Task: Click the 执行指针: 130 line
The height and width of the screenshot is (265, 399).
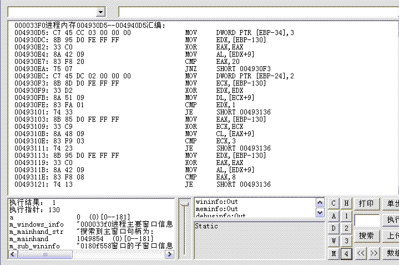Action: click(34, 209)
